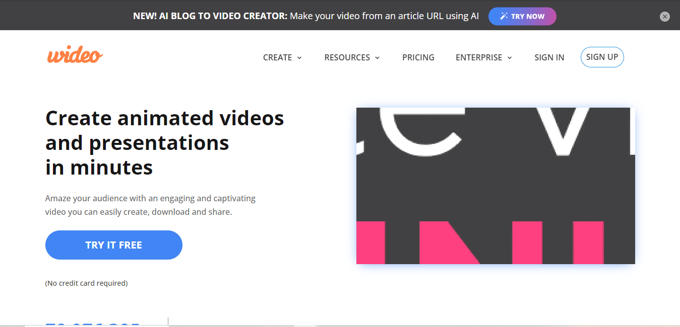Click the Wideo logo
The width and height of the screenshot is (680, 327).
pos(74,54)
